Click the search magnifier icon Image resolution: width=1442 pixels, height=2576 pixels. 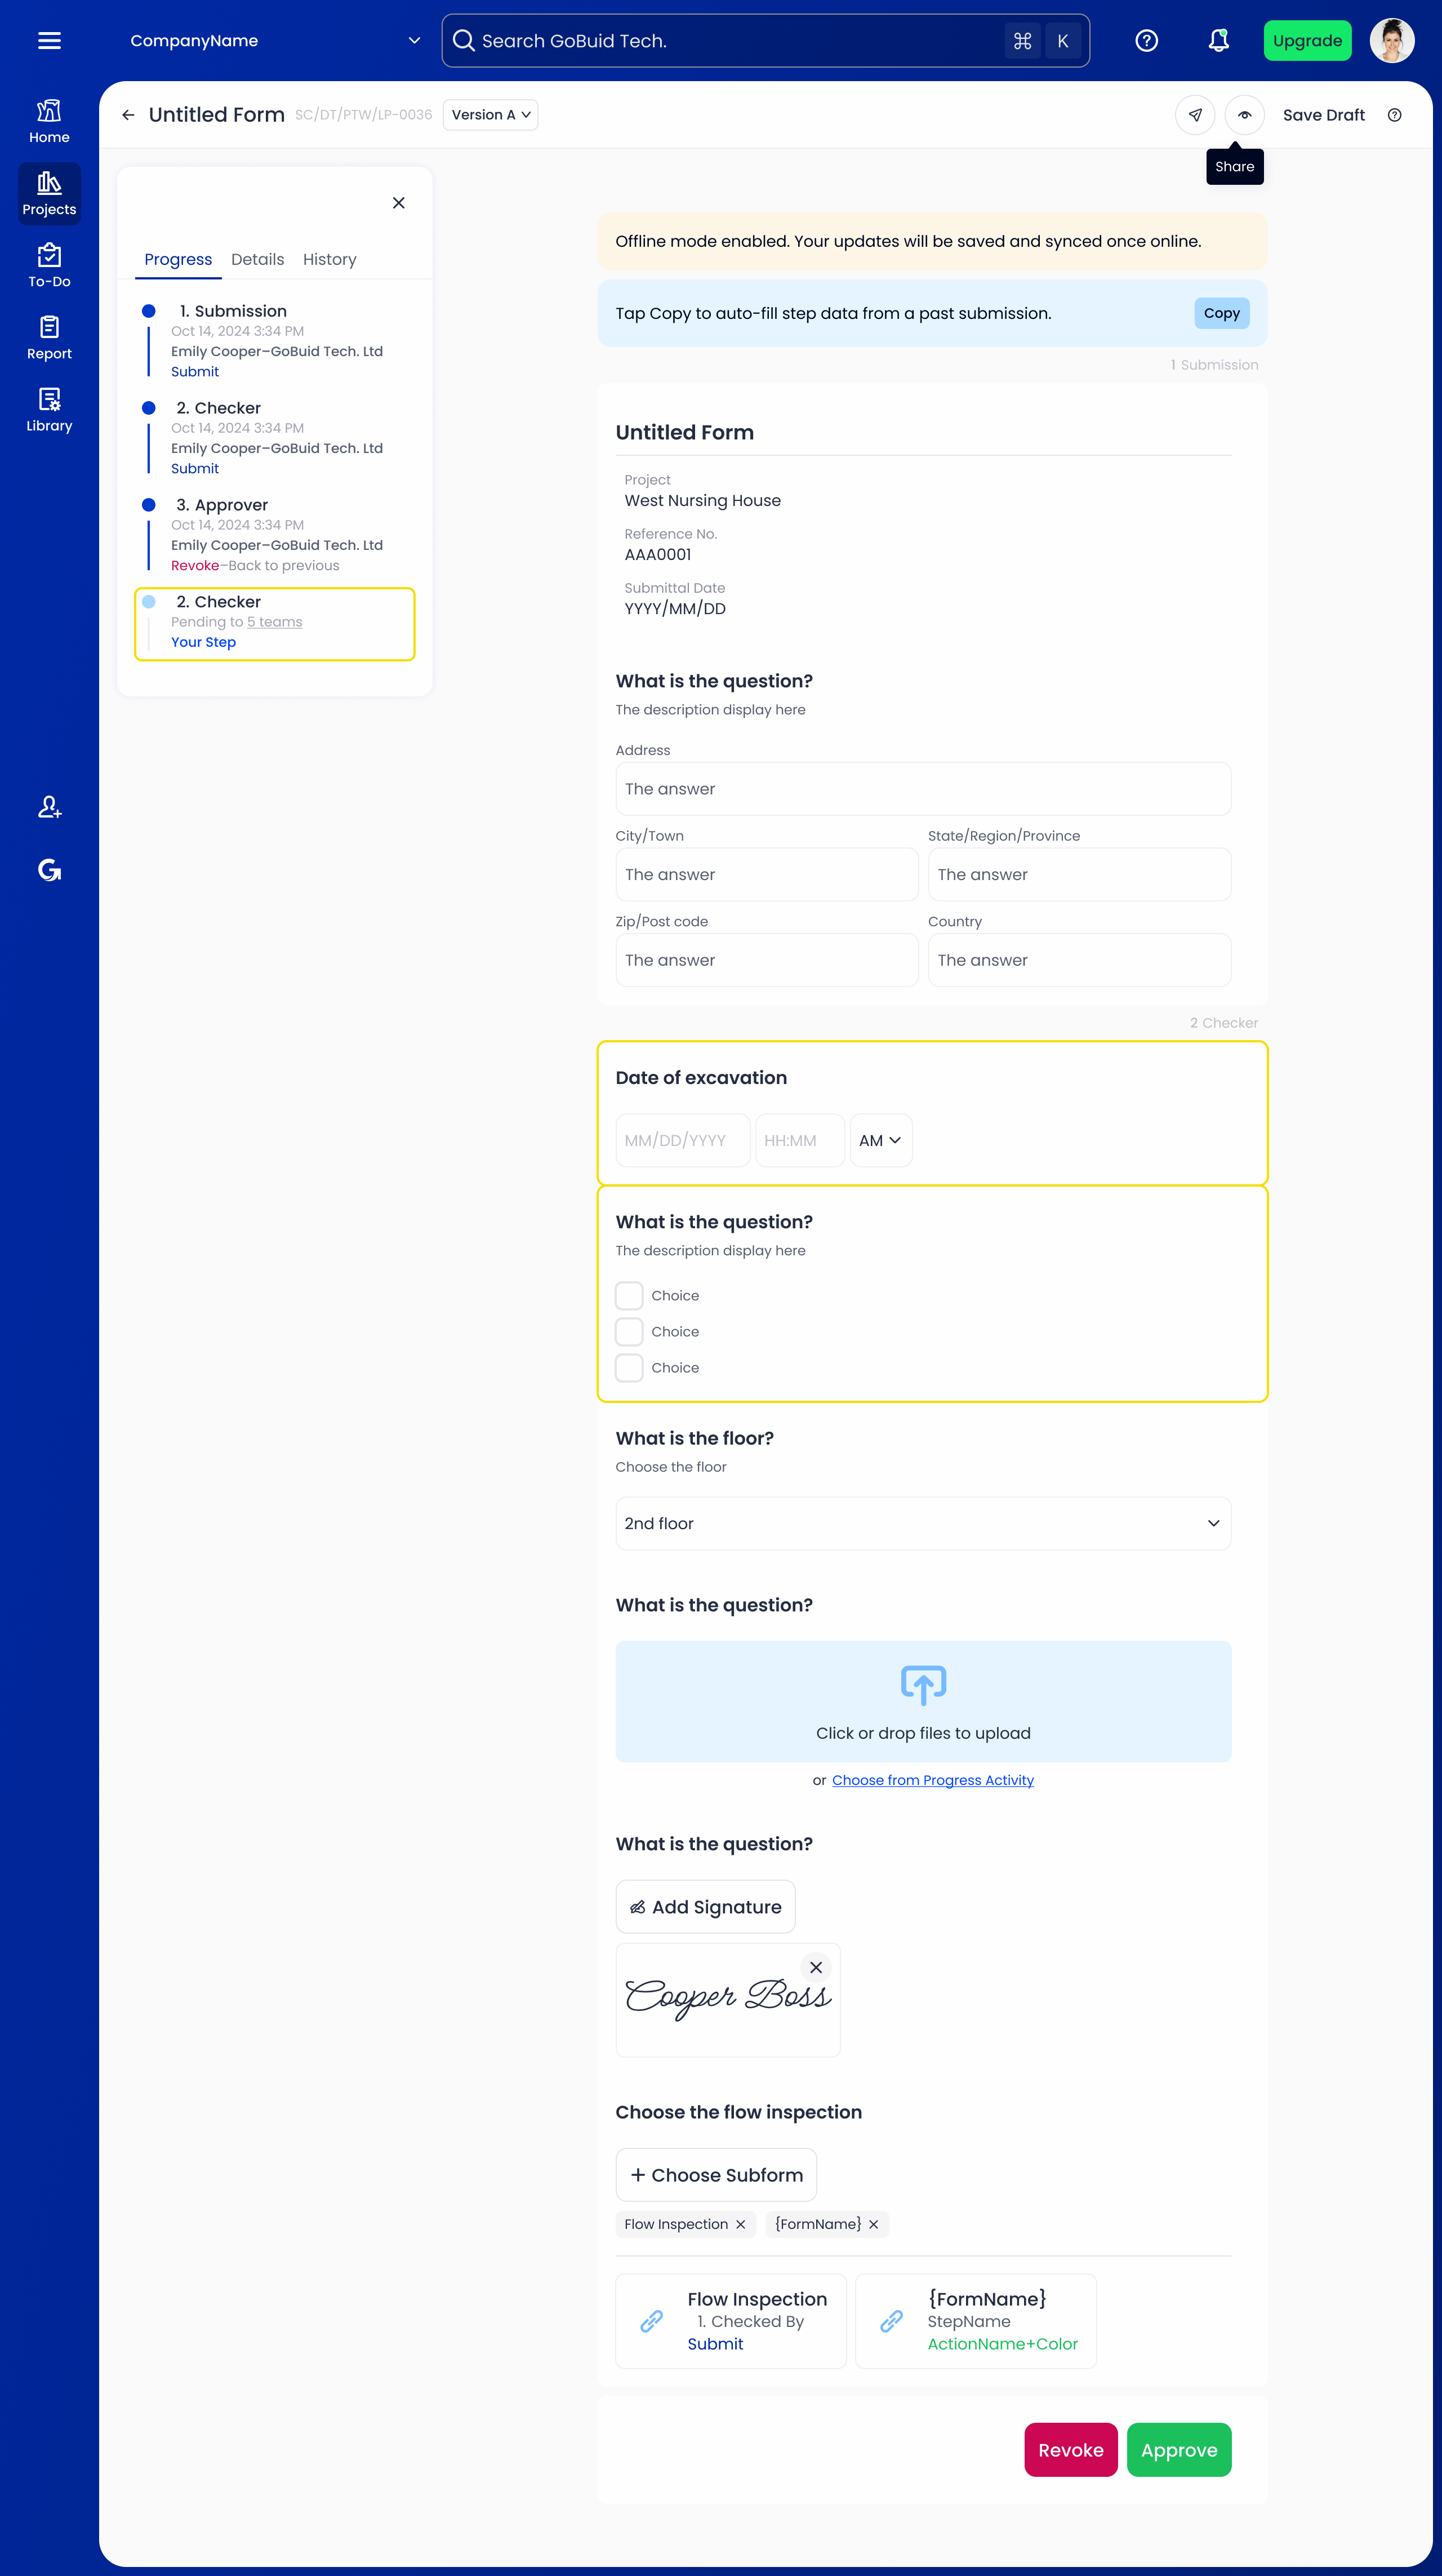point(463,41)
